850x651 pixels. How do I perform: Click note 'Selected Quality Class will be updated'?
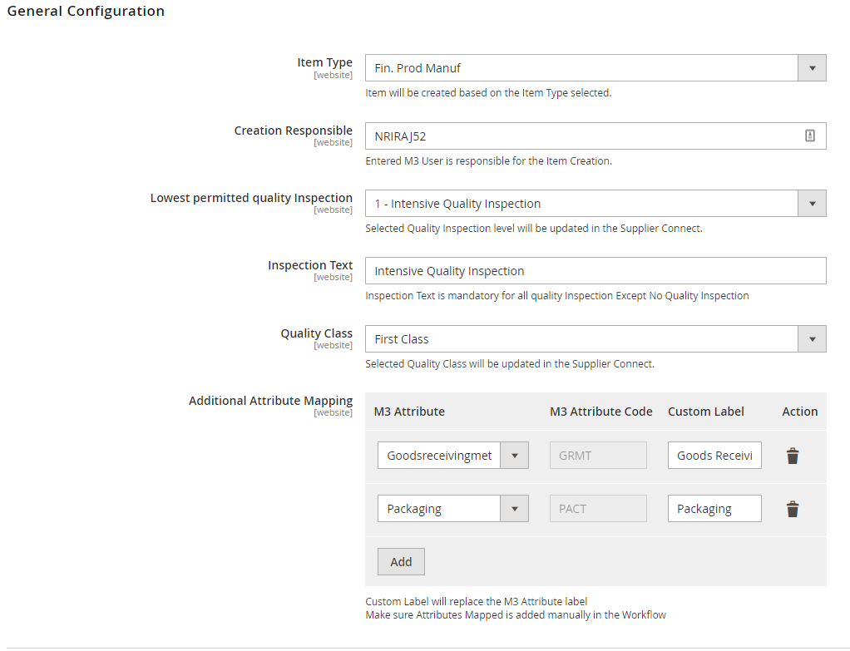pyautogui.click(x=510, y=363)
